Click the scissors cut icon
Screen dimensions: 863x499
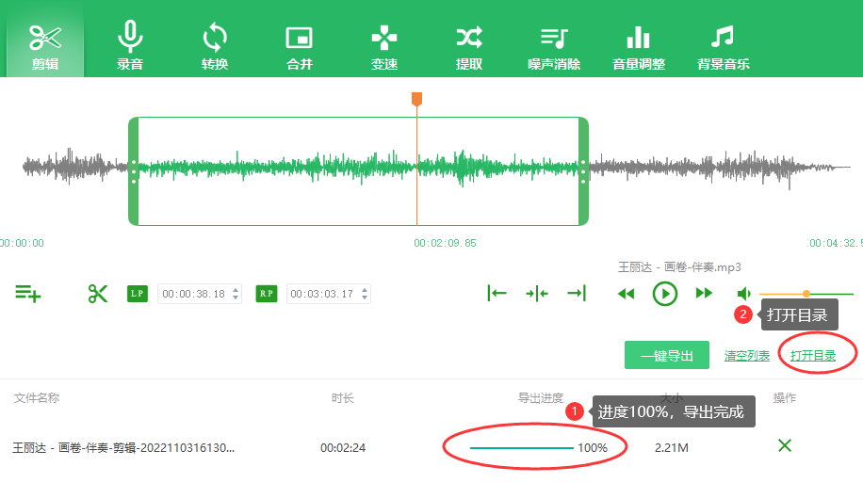[x=98, y=294]
